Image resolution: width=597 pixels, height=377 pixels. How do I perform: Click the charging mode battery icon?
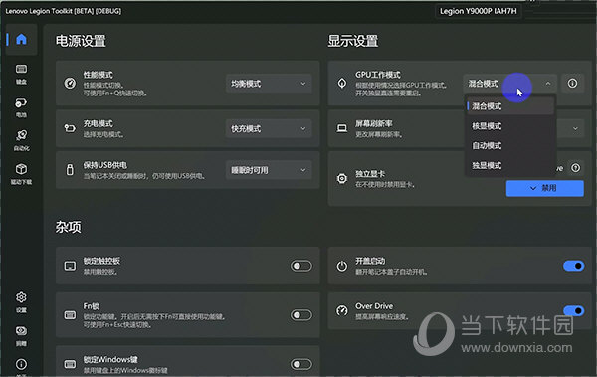pos(70,128)
